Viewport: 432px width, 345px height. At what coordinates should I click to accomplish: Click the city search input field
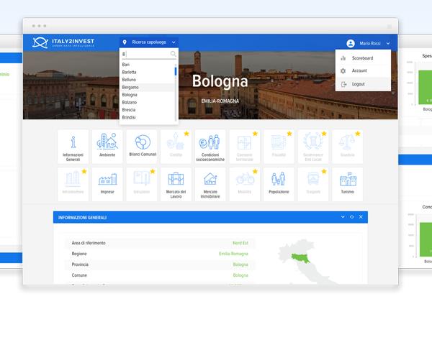click(x=145, y=54)
